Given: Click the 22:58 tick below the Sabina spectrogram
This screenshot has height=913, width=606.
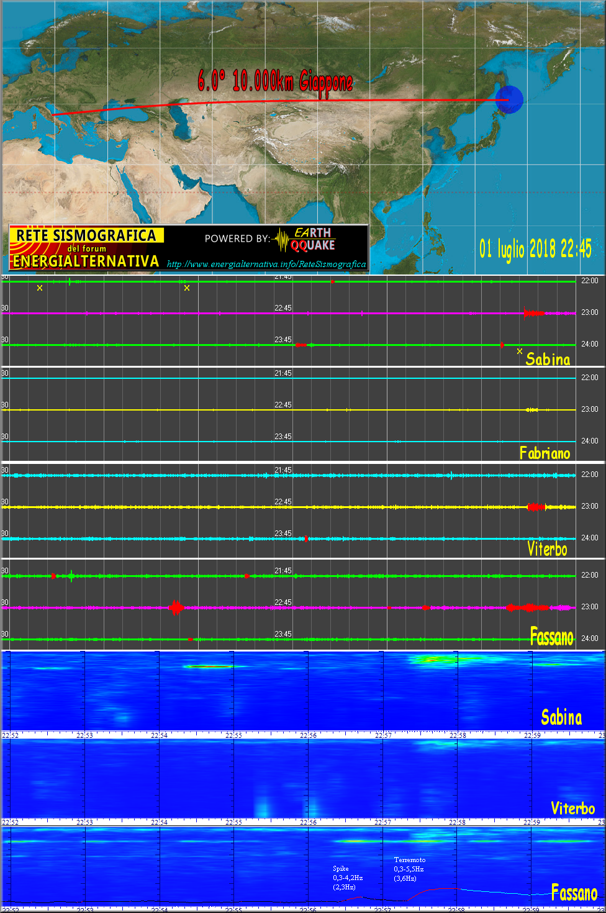Looking at the screenshot, I should click(x=458, y=735).
